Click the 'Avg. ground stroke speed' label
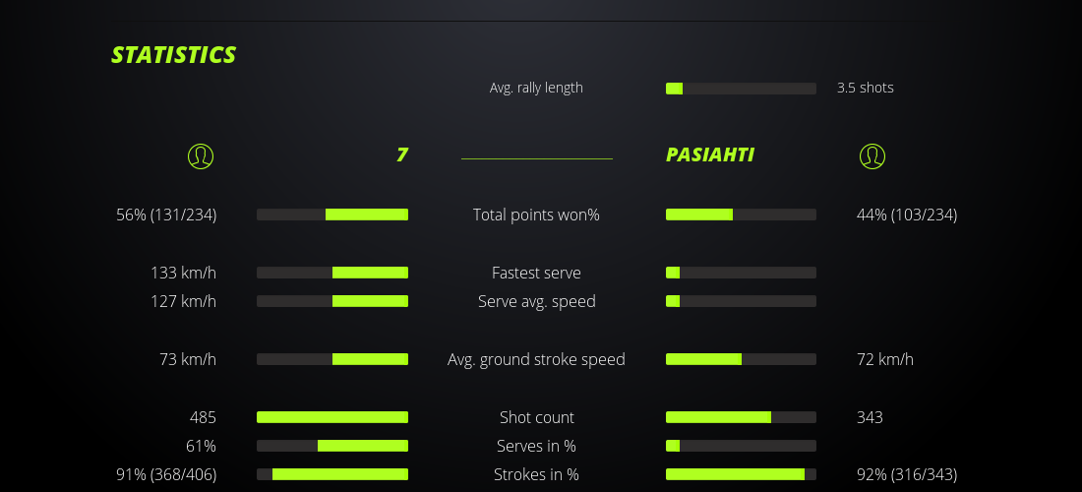Screen dimensions: 1082x492 coord(536,359)
